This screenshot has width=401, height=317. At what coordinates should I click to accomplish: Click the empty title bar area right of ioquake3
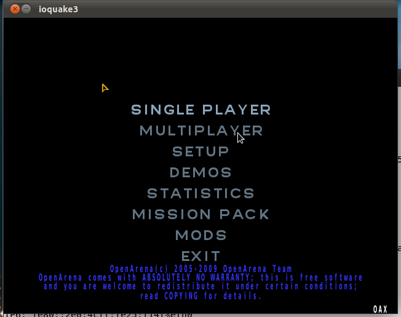(x=246, y=9)
